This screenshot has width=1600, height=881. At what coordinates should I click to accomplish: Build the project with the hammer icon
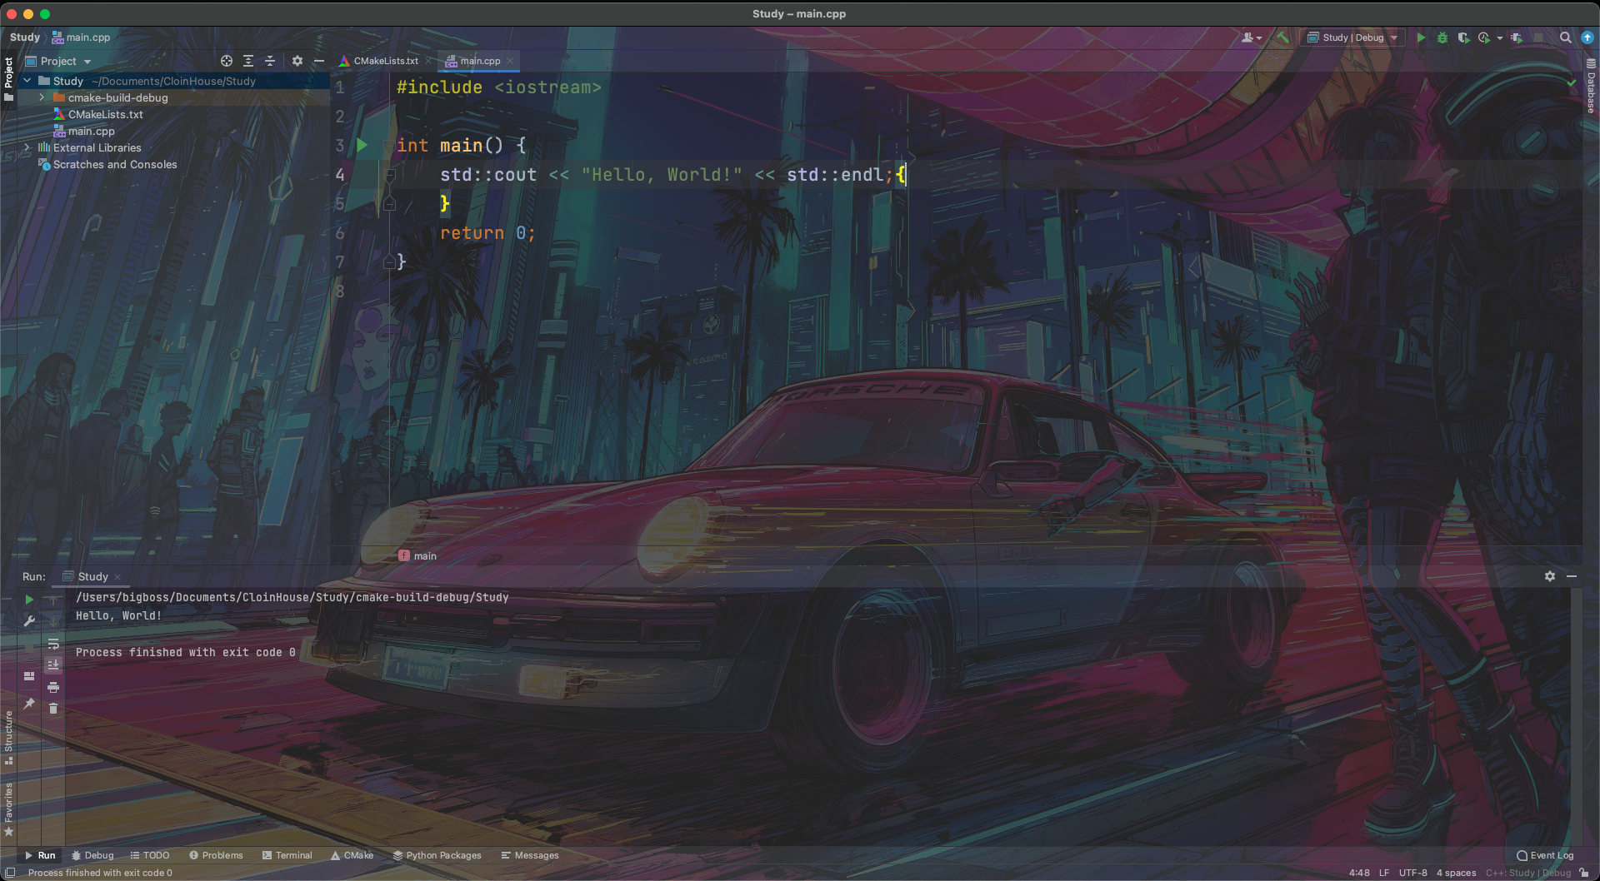(1283, 37)
